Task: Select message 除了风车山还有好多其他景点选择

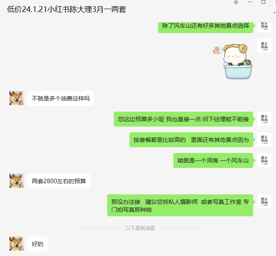Action: [x=206, y=26]
